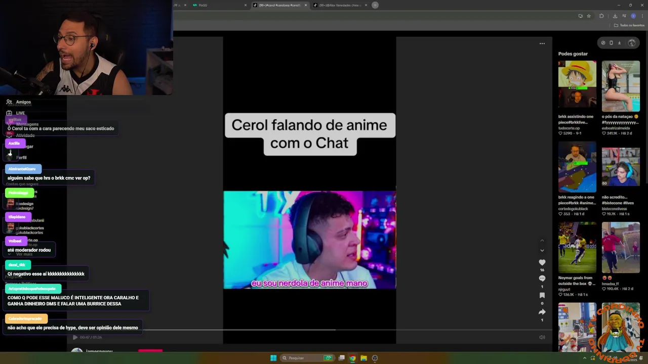Click the download app icon in the top pill
The height and width of the screenshot is (364, 648).
(619, 43)
